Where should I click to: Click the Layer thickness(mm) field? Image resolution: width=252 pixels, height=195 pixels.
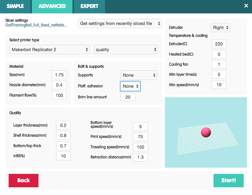click(x=63, y=125)
